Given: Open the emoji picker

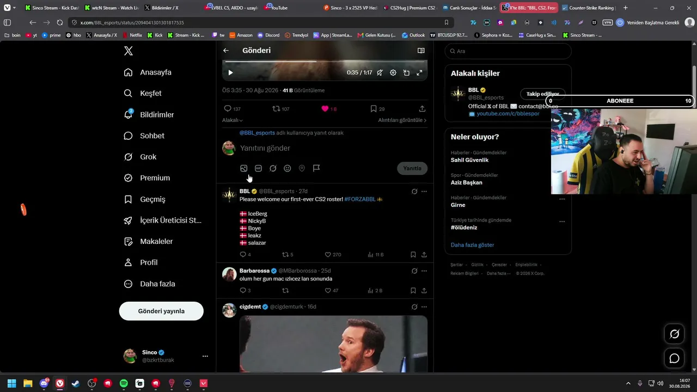Looking at the screenshot, I should 288,168.
